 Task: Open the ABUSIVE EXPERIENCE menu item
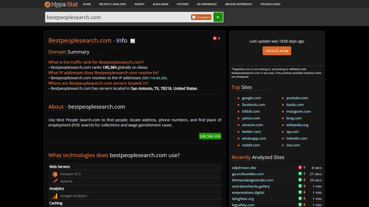239,4
